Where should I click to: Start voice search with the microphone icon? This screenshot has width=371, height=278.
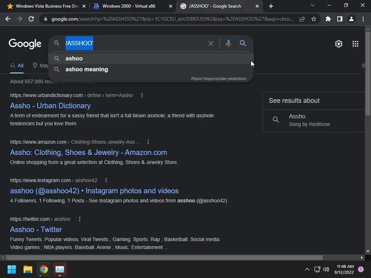228,43
